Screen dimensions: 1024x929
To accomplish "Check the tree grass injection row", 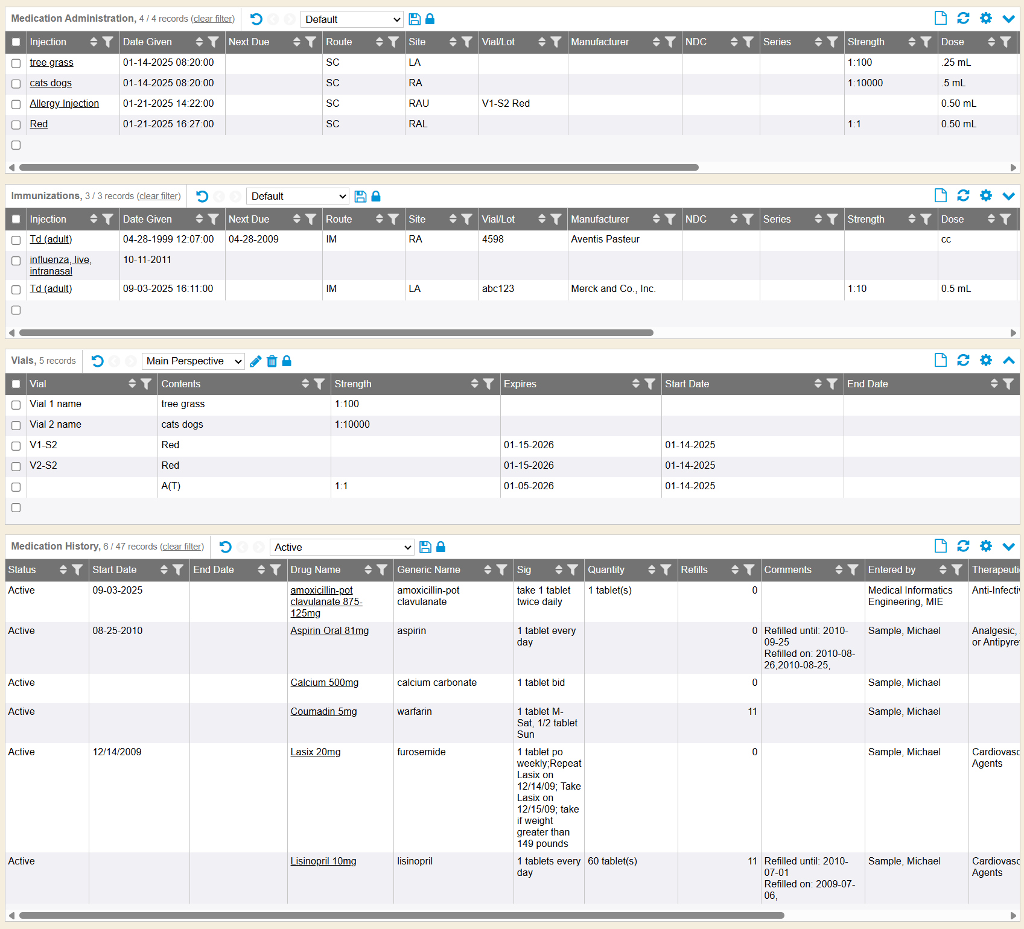I will (x=16, y=63).
